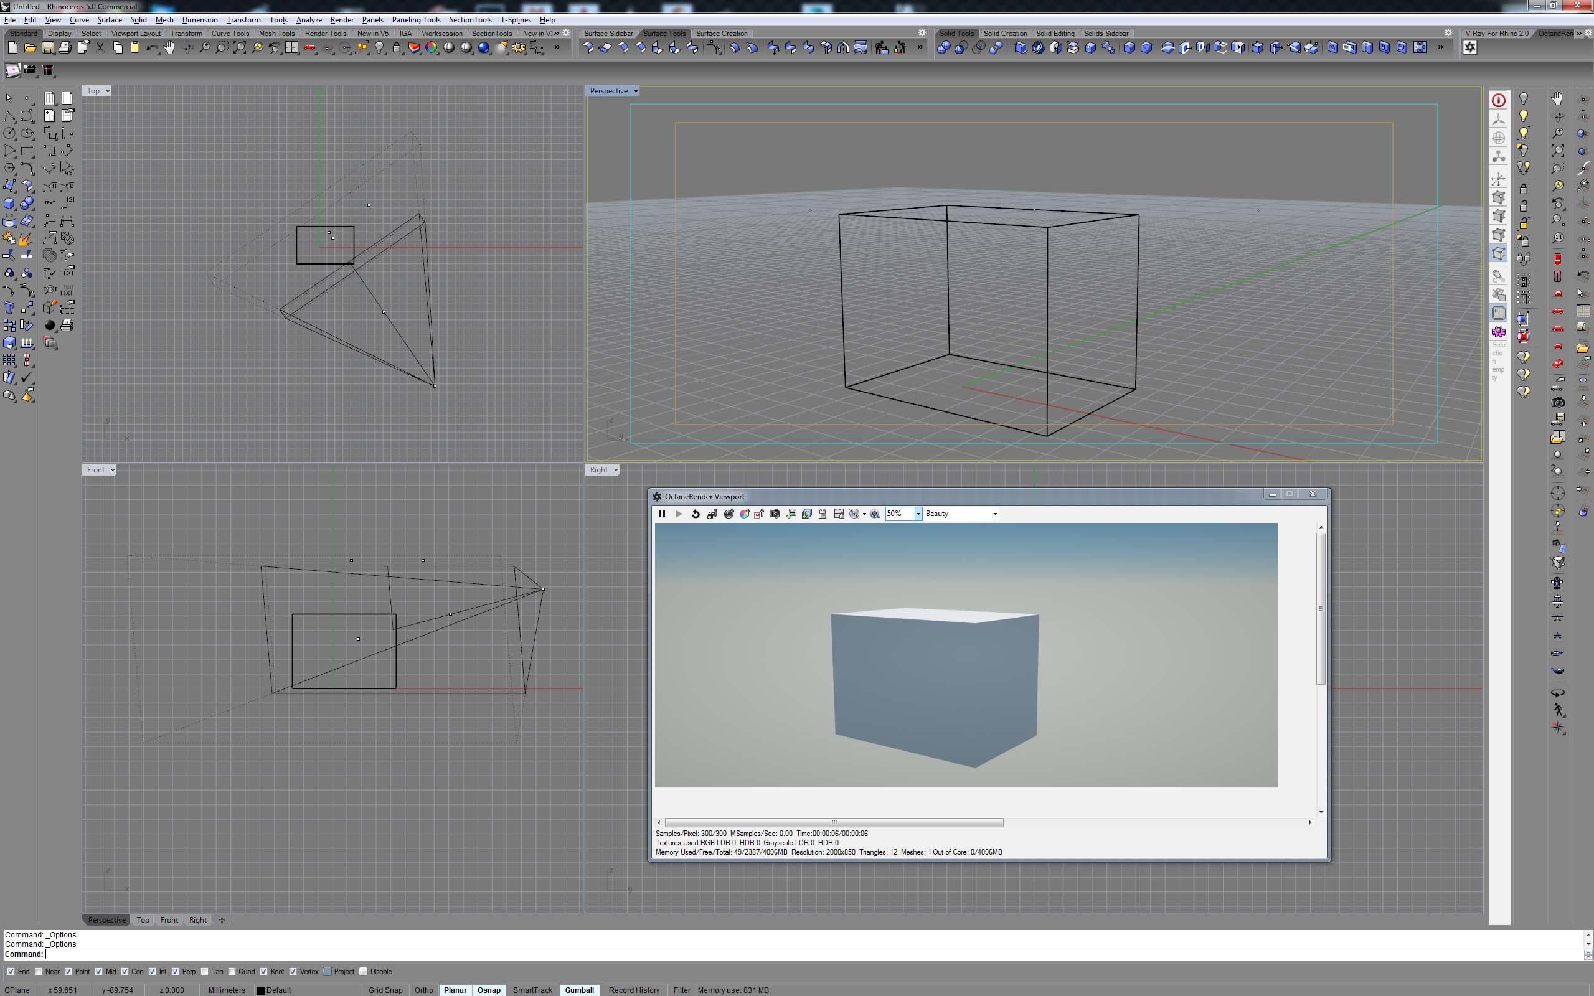The height and width of the screenshot is (996, 1594).
Task: Click the Options gear icon in Standard toolbar
Action: click(519, 47)
